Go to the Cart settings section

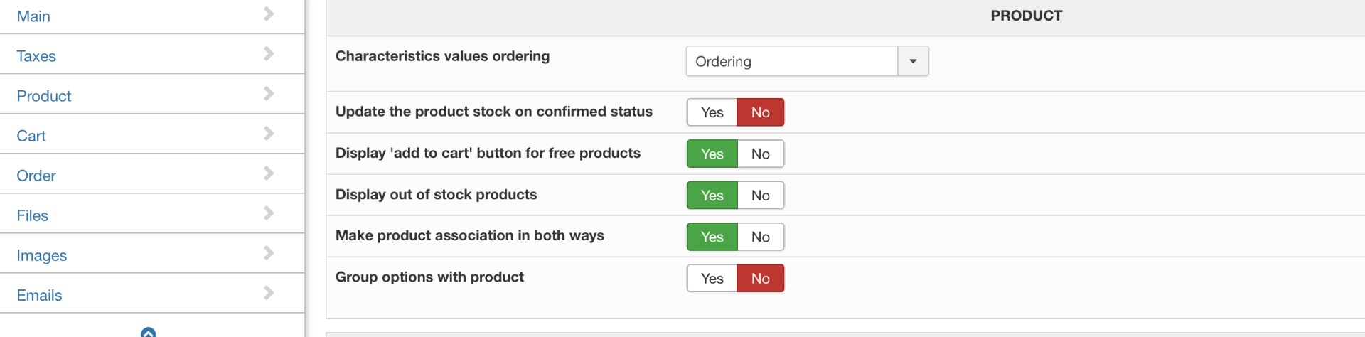tap(31, 136)
